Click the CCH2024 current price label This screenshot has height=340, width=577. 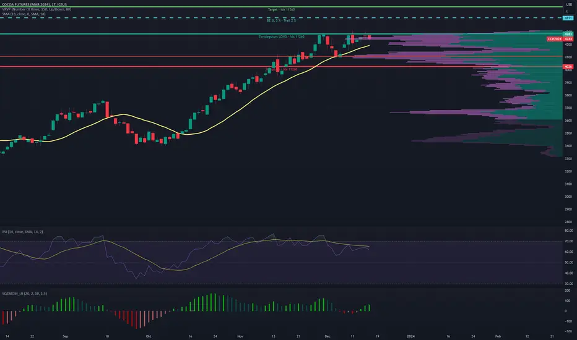click(x=560, y=39)
